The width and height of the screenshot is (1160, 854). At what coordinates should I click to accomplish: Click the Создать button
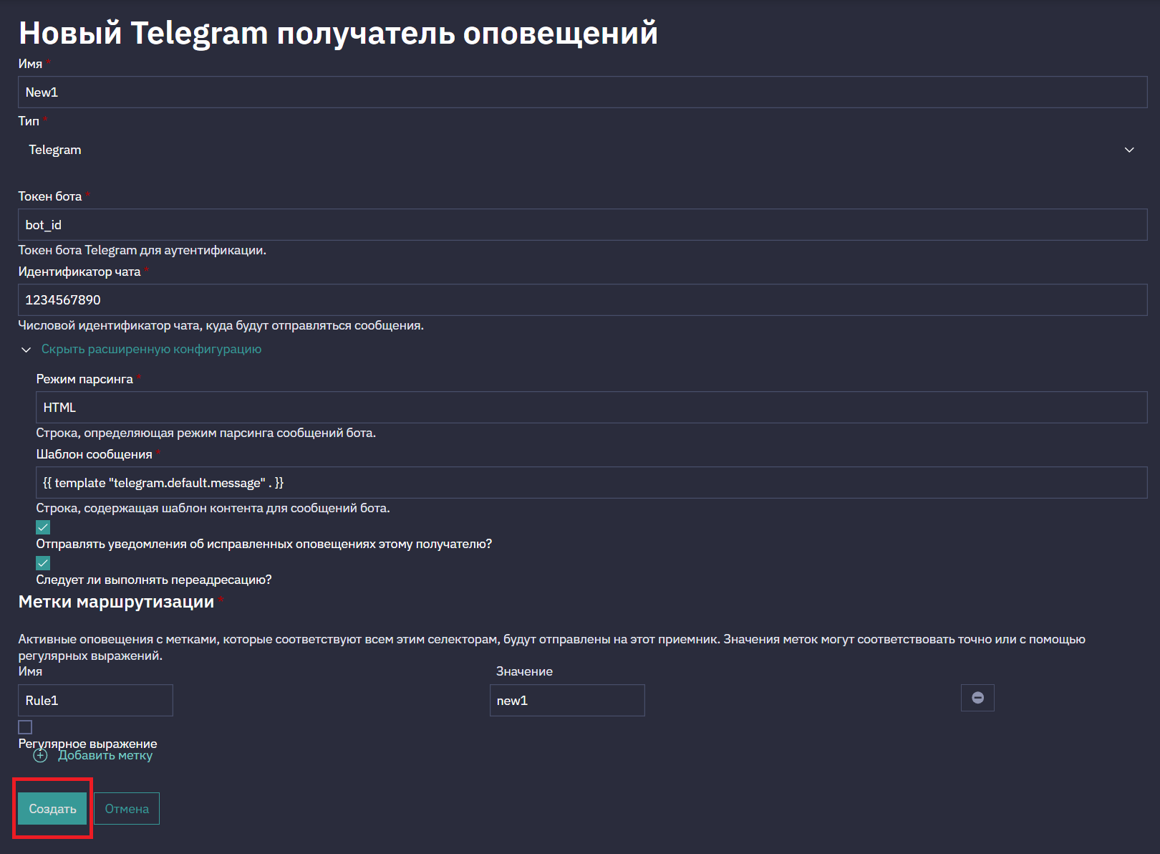52,809
